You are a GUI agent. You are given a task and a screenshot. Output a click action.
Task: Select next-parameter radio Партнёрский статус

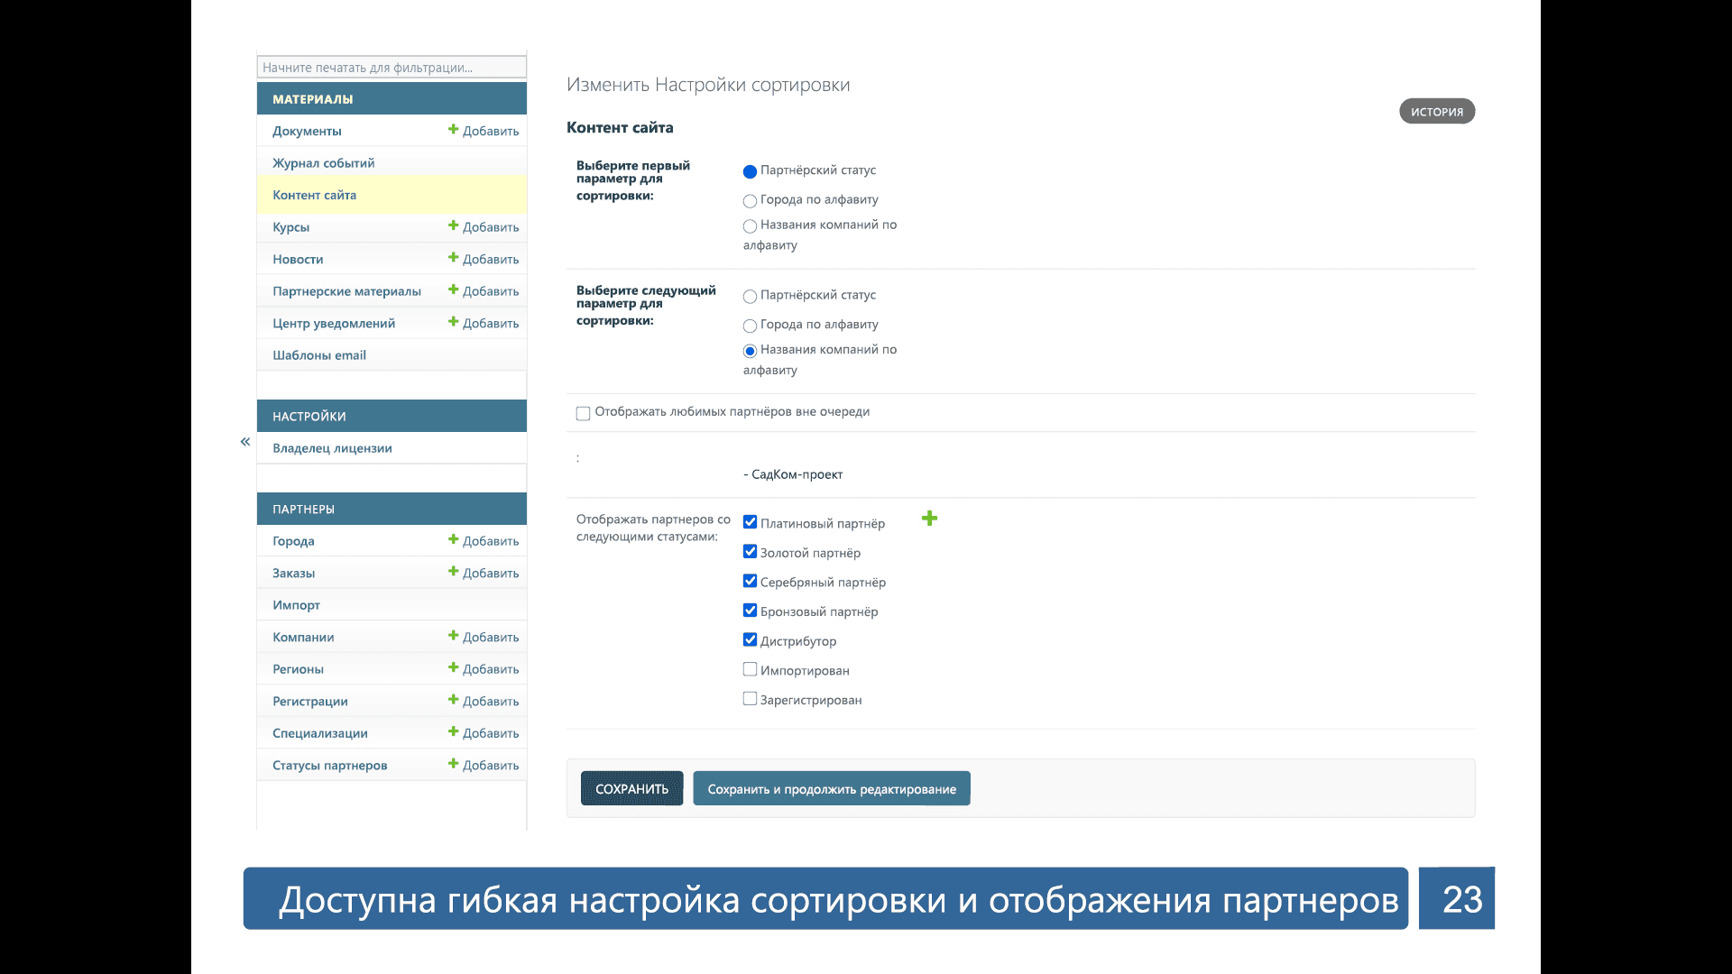tap(750, 297)
